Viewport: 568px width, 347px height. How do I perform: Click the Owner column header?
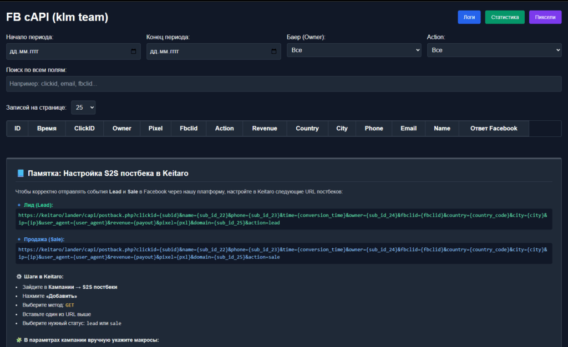[x=121, y=129]
